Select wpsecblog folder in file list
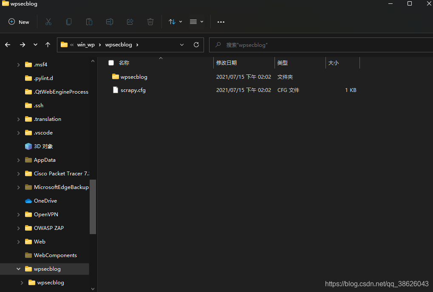433x292 pixels. 134,77
